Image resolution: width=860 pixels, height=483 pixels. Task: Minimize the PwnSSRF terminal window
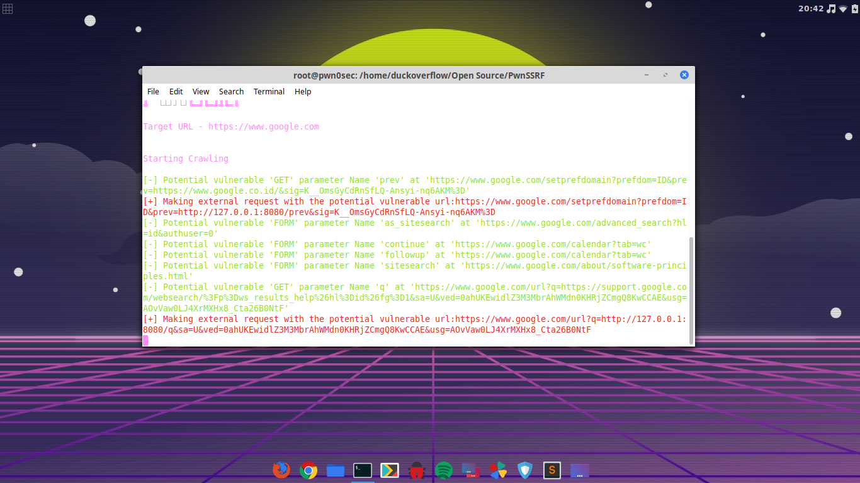click(647, 75)
